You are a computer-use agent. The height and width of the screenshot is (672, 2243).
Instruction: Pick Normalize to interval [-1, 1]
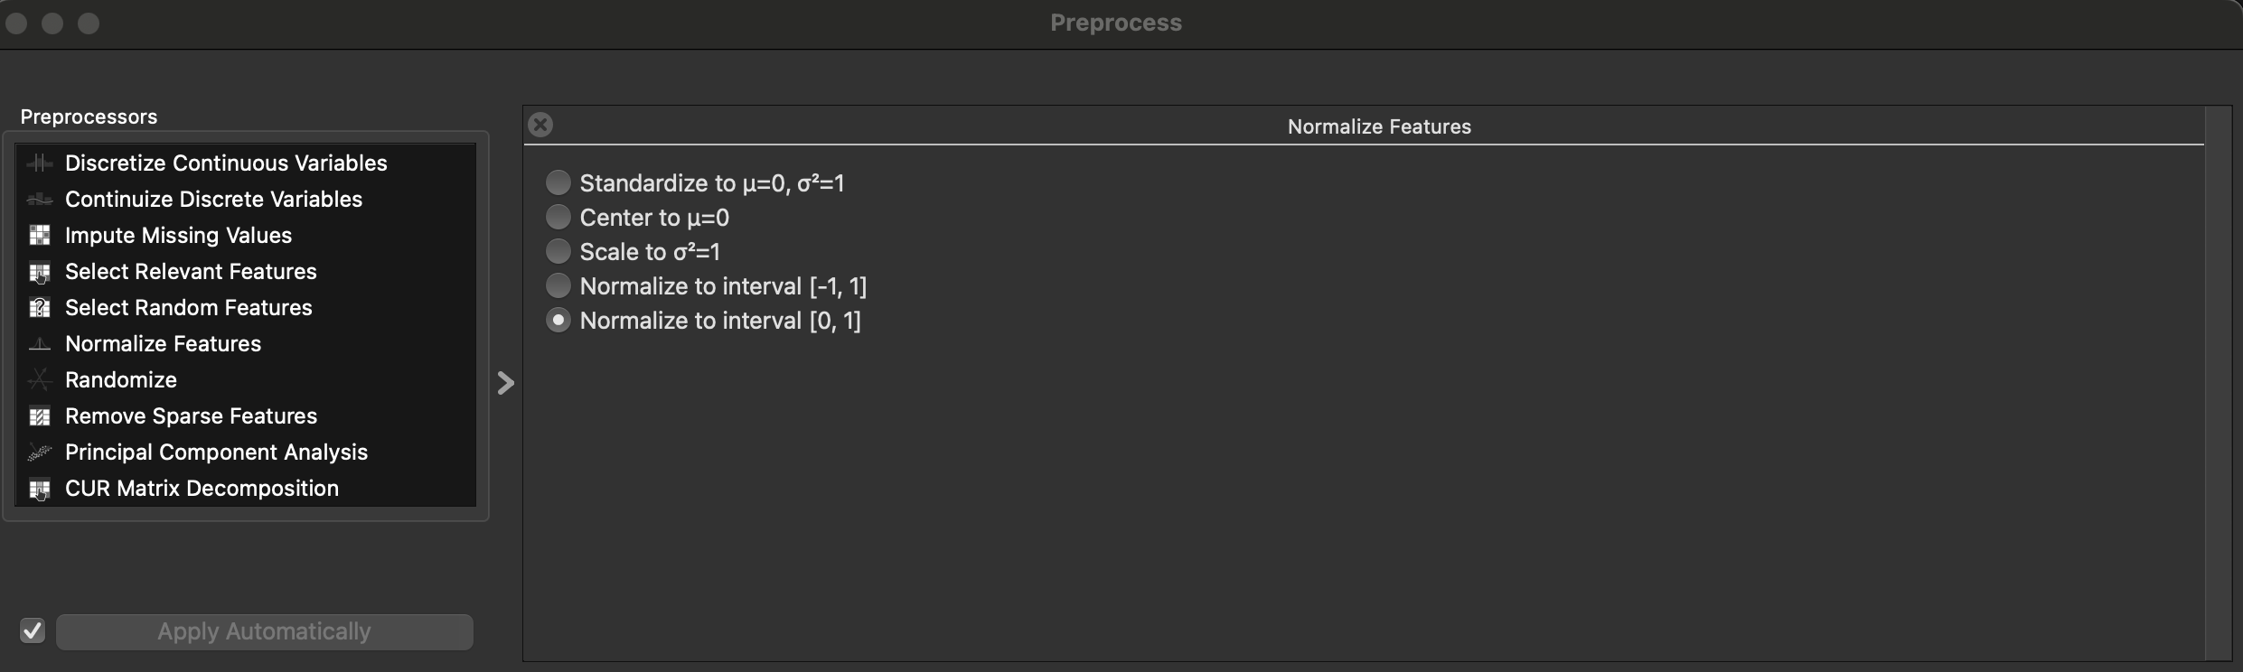pos(558,286)
